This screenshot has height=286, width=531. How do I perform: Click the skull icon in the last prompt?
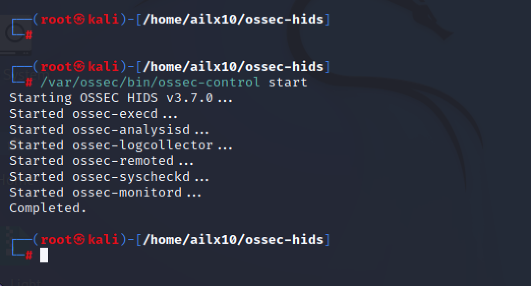79,239
